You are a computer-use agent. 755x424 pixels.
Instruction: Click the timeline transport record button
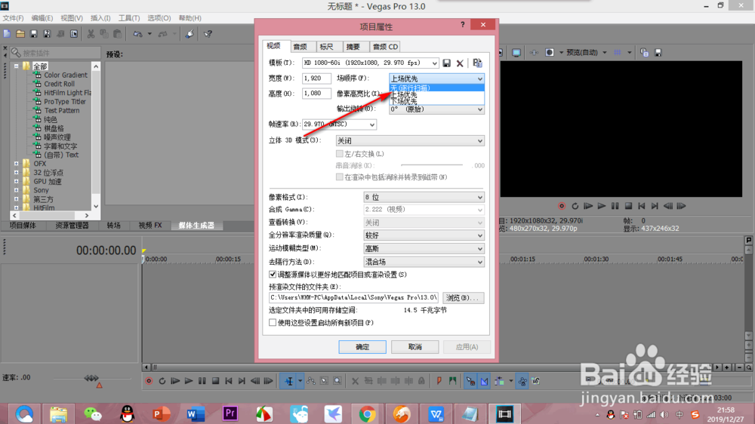pyautogui.click(x=149, y=381)
